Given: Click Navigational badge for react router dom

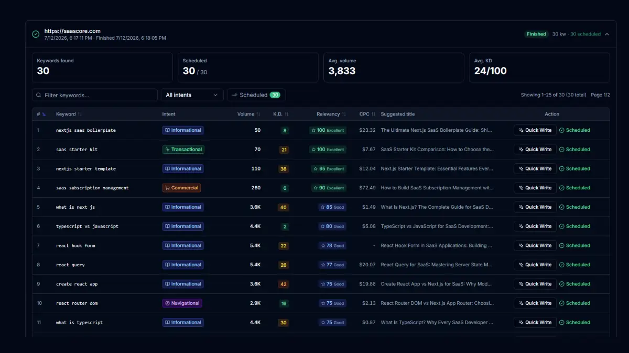Looking at the screenshot, I should pos(182,303).
